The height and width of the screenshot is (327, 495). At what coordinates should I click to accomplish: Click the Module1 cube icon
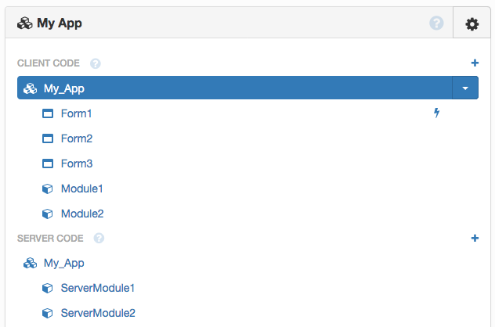(48, 189)
